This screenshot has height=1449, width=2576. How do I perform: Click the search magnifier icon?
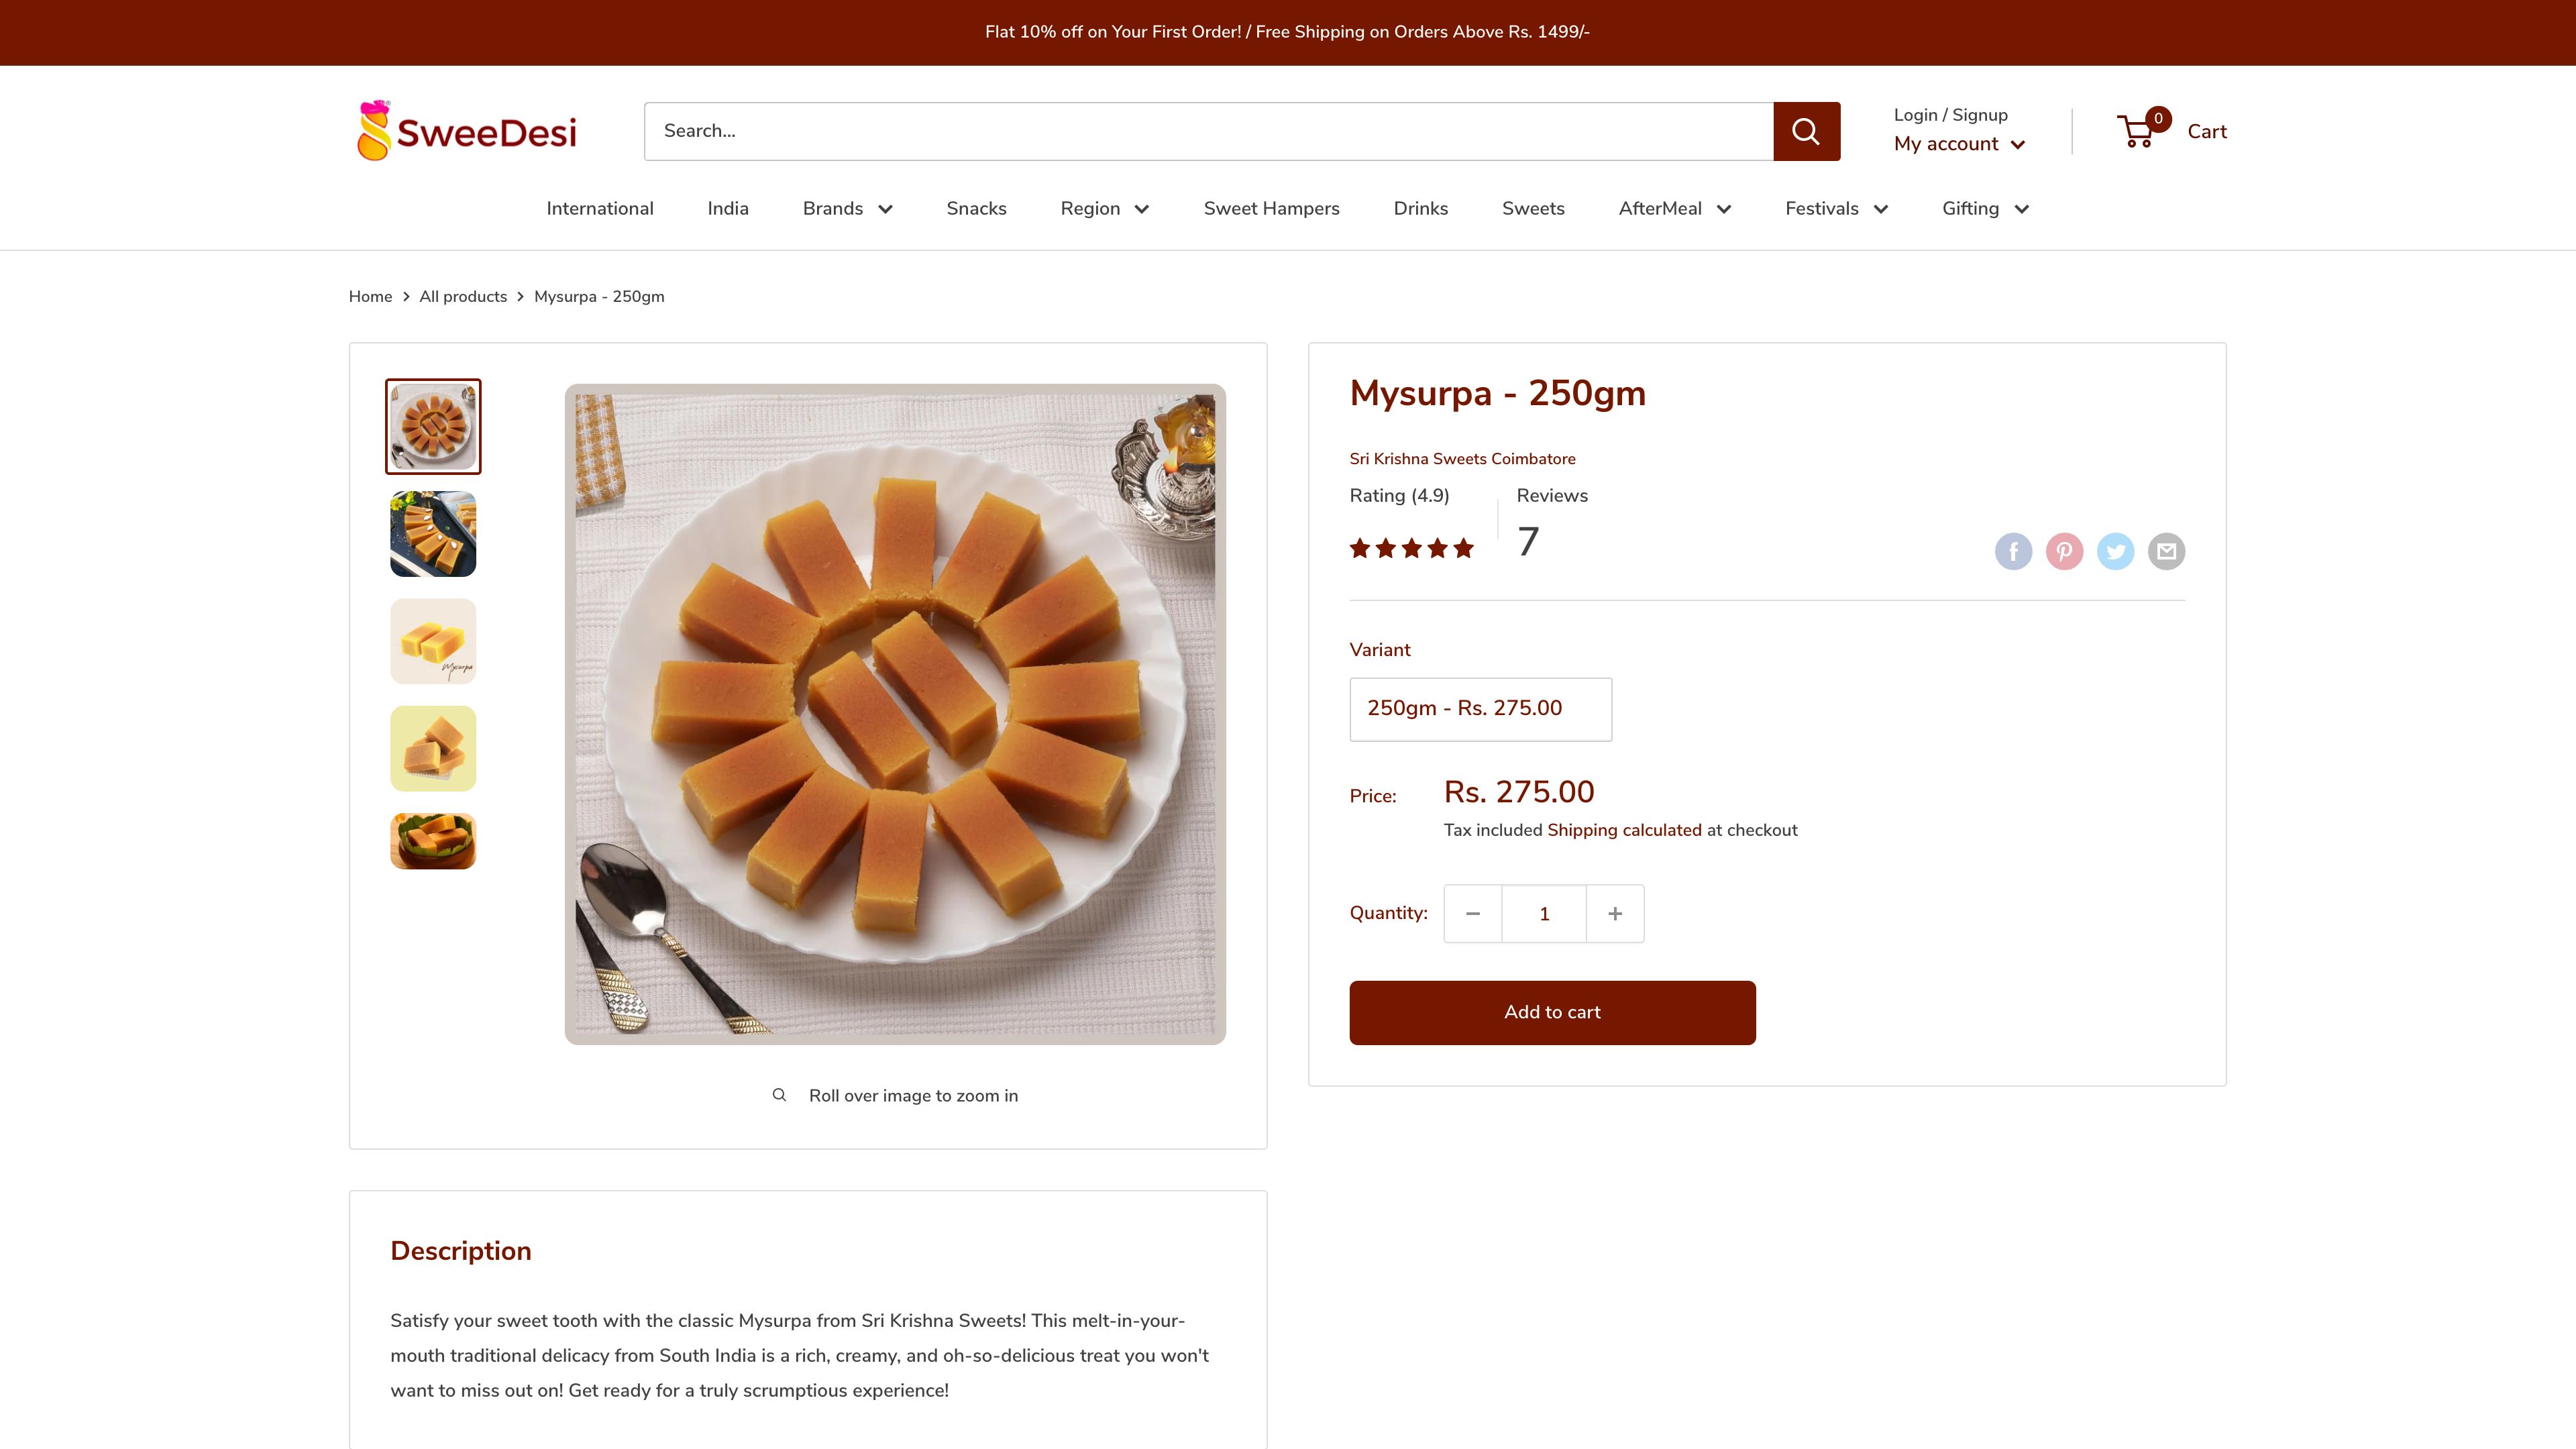1806,130
